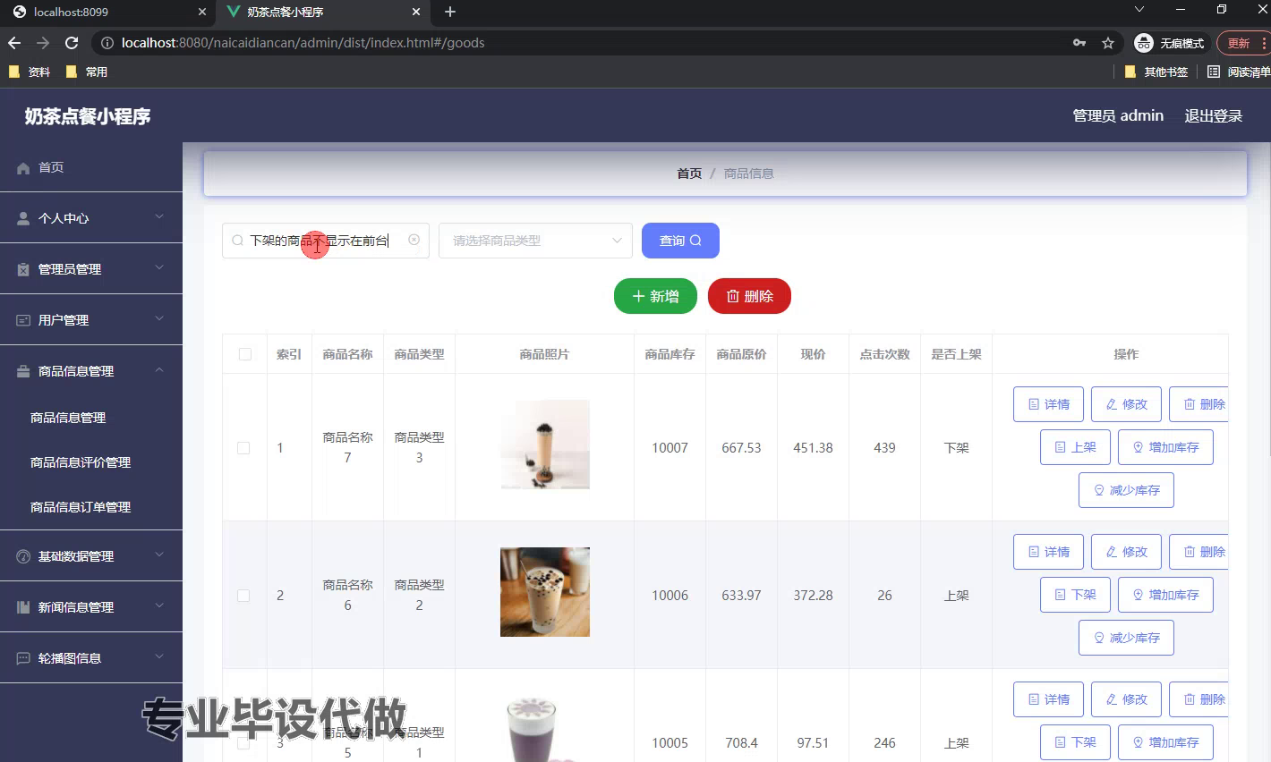Click the 管理员 admin label in header
Screen dimensions: 1271x762
[x=1118, y=116]
